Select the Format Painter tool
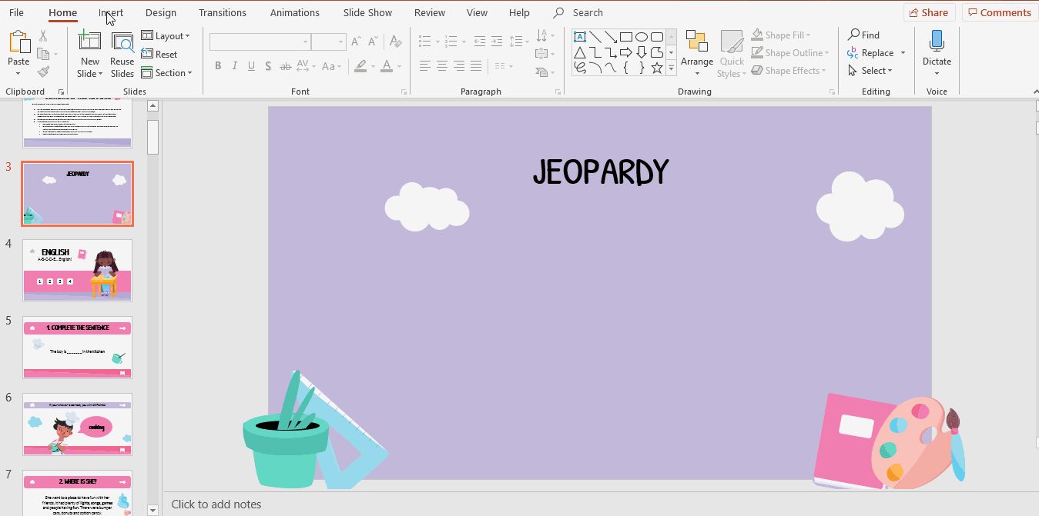The width and height of the screenshot is (1039, 516). [44, 72]
